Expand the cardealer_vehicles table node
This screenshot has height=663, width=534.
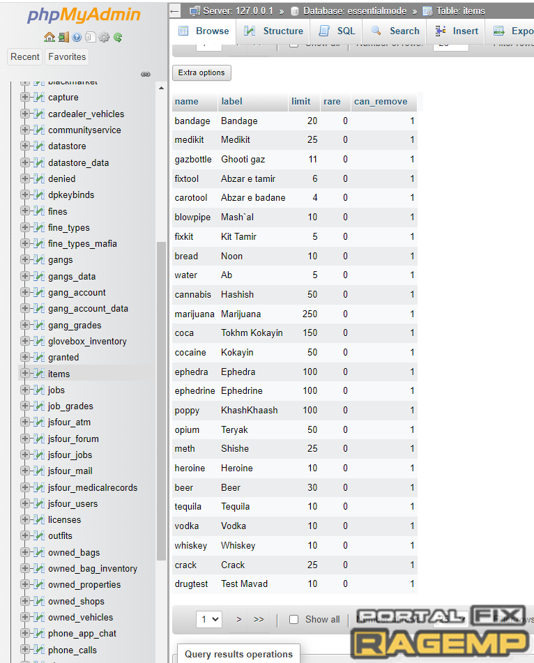[x=25, y=114]
